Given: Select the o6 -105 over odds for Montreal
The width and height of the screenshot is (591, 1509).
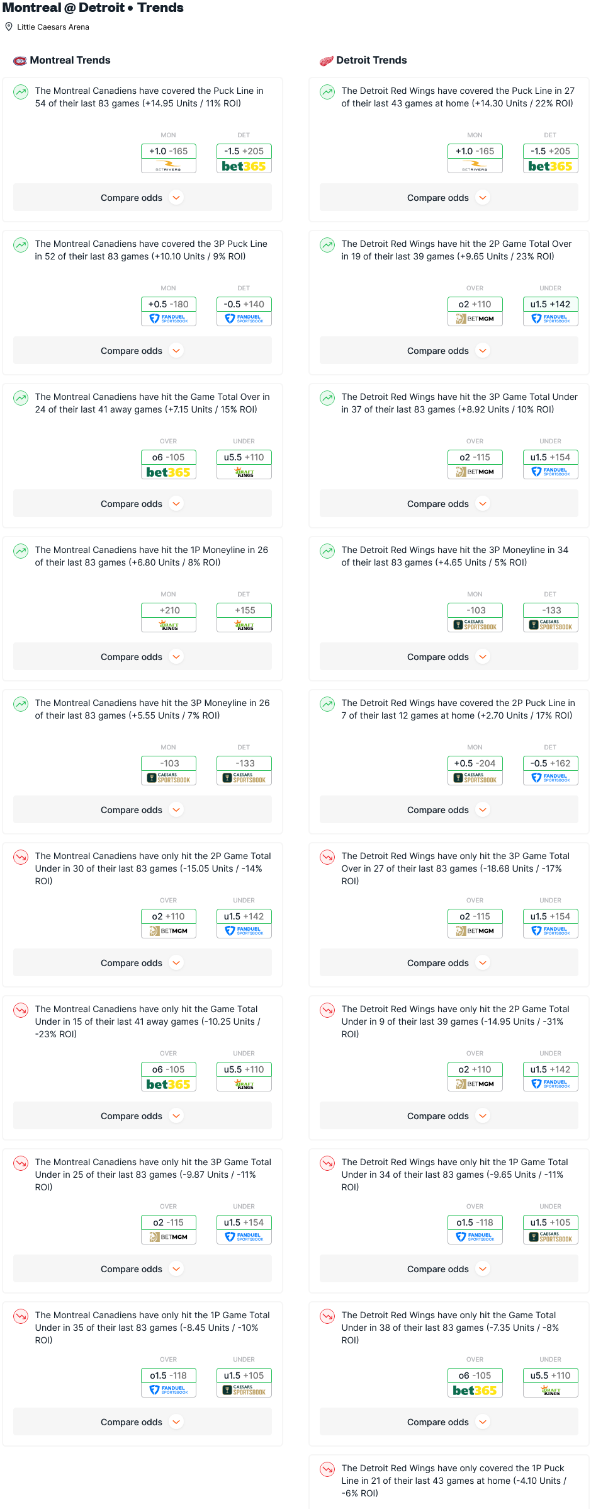Looking at the screenshot, I should [x=168, y=457].
